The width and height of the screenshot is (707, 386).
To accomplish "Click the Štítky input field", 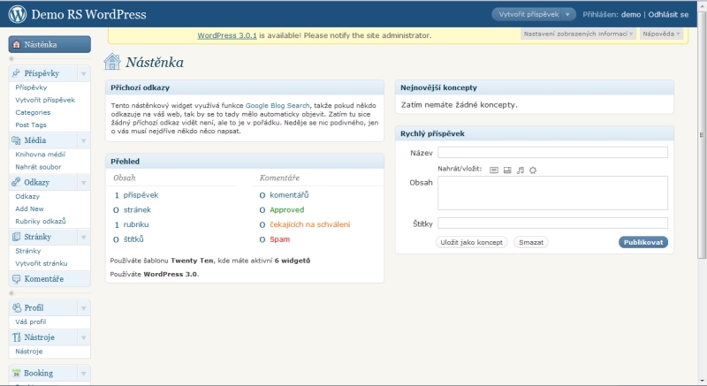I will [552, 223].
